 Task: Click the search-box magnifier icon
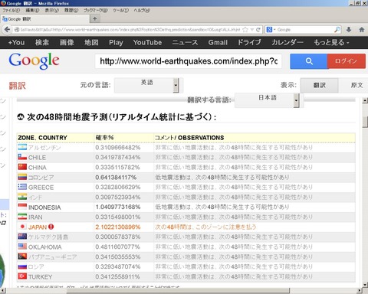[x=337, y=30]
